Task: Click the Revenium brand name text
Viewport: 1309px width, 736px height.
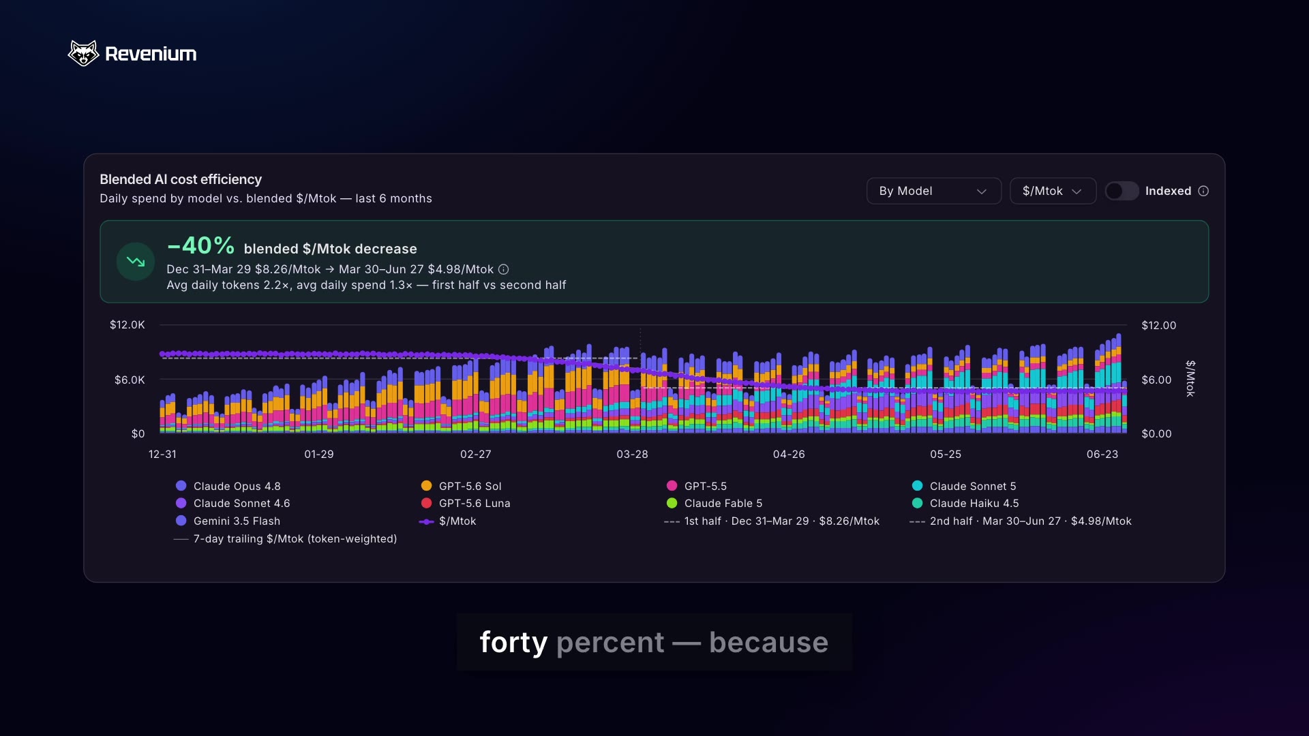Action: 151,54
